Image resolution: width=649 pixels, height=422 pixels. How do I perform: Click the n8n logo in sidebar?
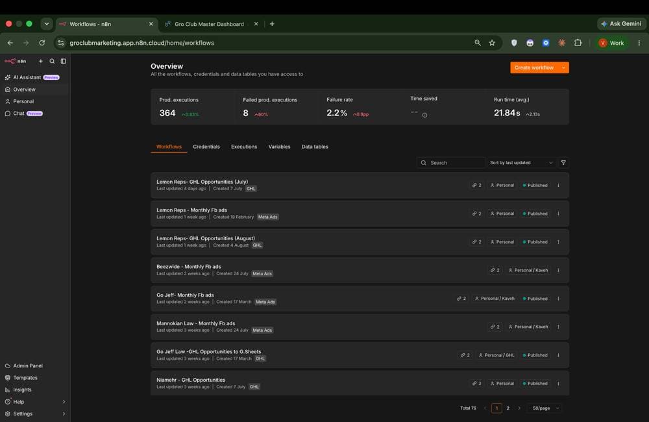pyautogui.click(x=15, y=61)
